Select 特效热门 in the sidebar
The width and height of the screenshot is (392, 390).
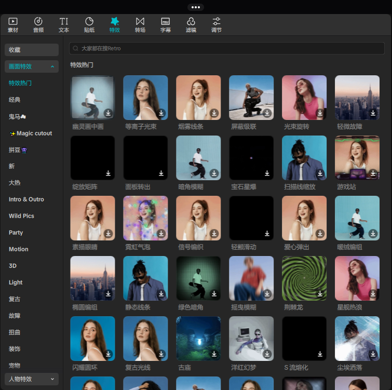[x=20, y=83]
